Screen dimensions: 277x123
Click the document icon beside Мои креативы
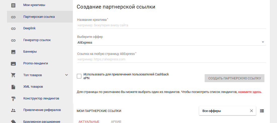tap(13, 5)
